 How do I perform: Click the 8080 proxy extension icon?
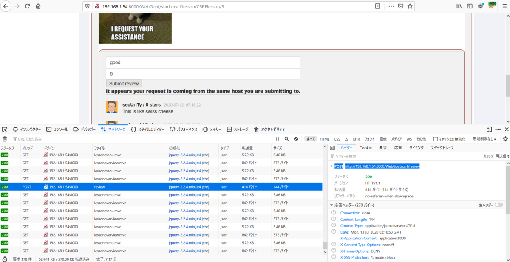click(x=492, y=6)
